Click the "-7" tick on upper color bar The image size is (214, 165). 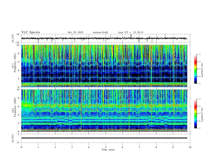[x=199, y=84]
